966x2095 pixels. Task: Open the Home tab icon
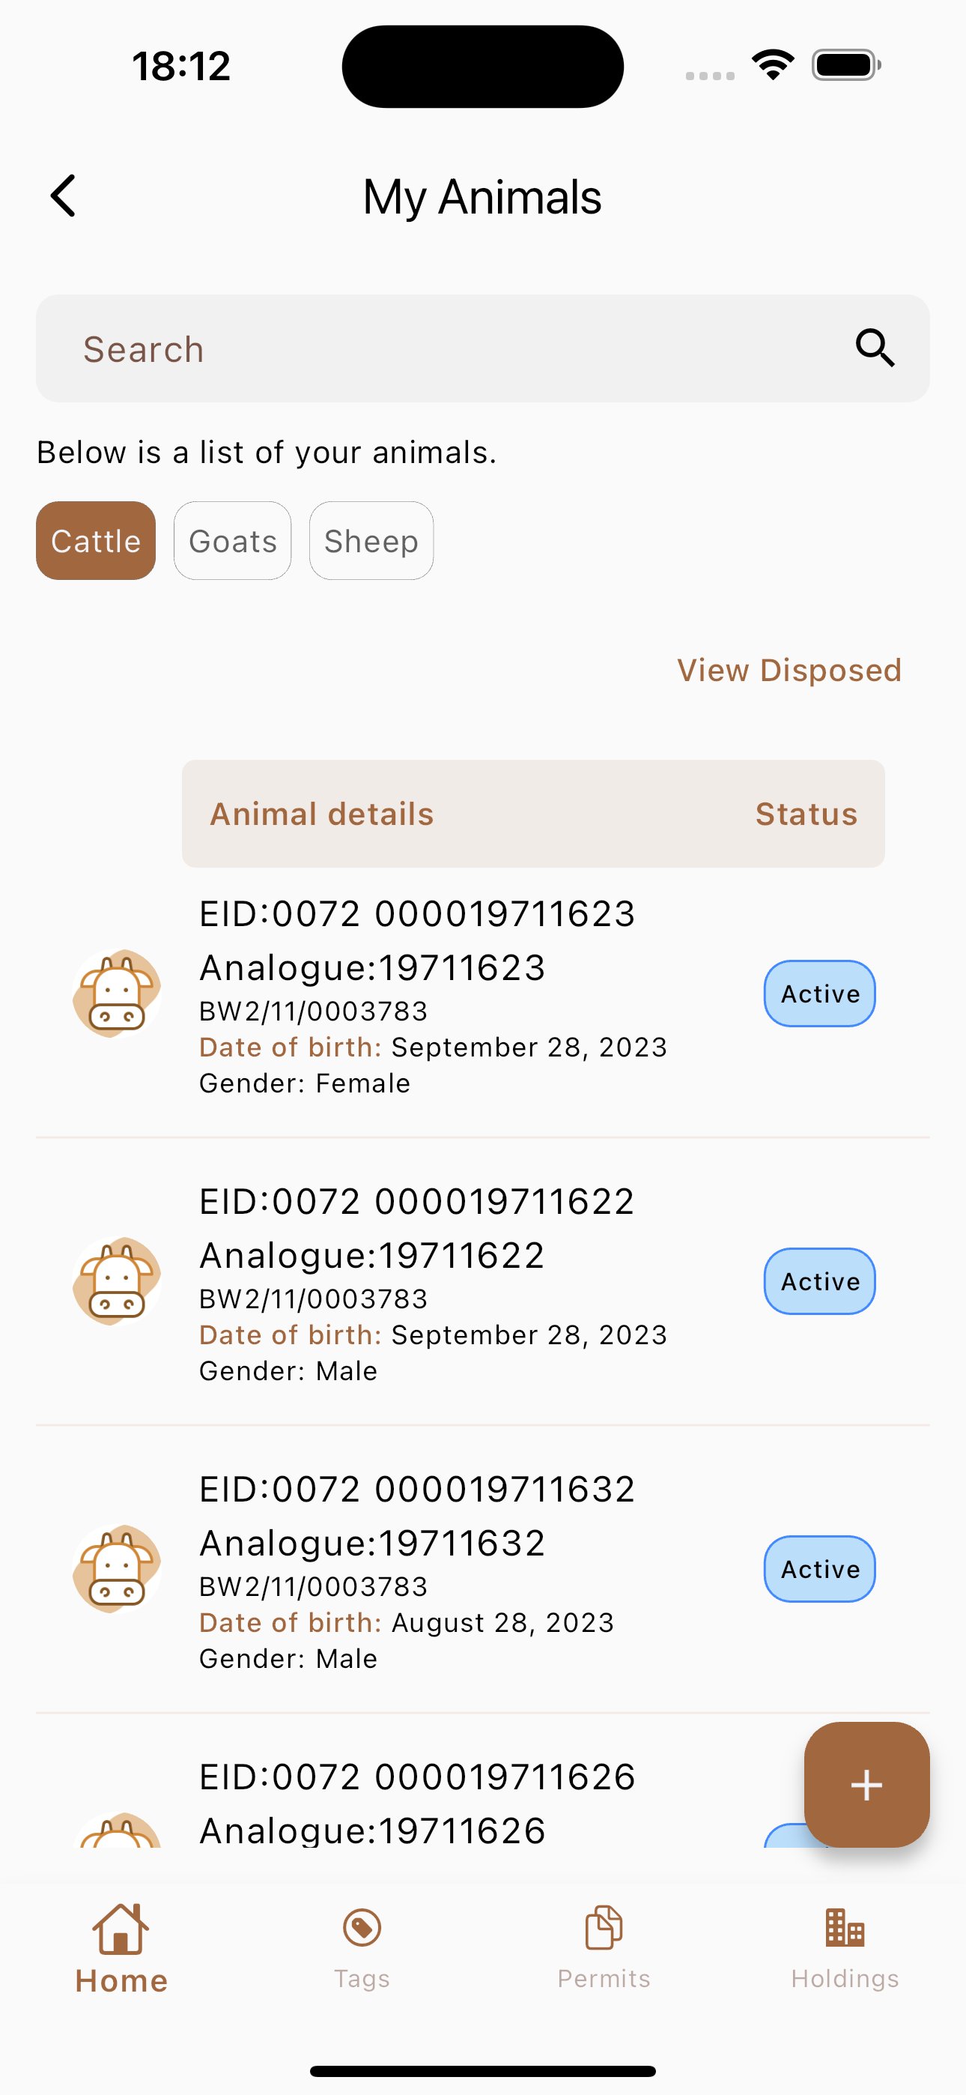[121, 1929]
